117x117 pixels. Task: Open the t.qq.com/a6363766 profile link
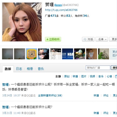point(61,10)
